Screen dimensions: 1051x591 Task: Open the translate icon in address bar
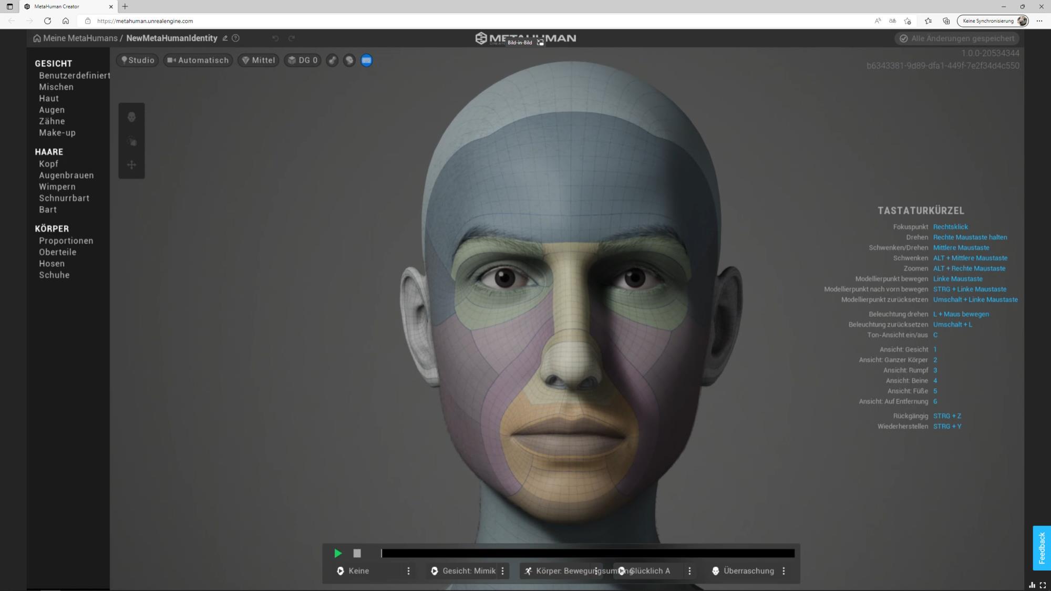click(892, 21)
